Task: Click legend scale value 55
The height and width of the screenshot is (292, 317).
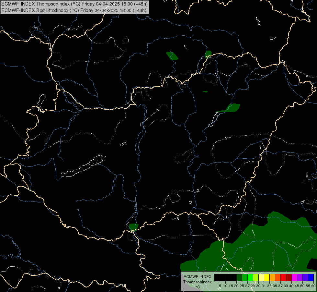Action: 308,286
